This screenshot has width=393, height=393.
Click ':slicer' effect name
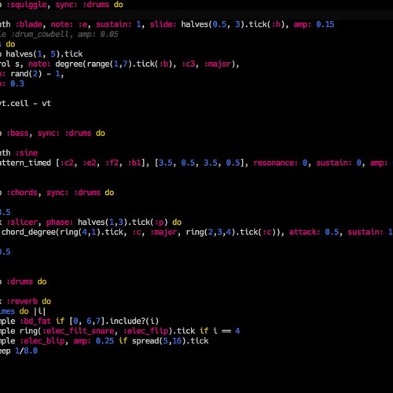click(x=22, y=222)
